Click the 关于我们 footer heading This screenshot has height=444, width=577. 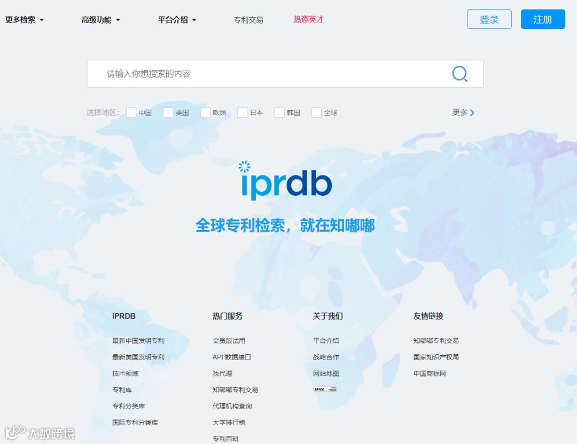(x=328, y=316)
